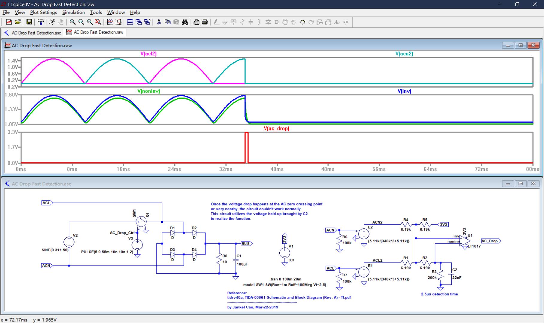Click the Zoom In magnifier icon
Image resolution: width=544 pixels, height=323 pixels.
(72, 22)
